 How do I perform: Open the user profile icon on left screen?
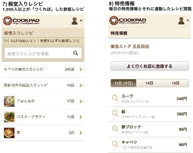point(75,21)
